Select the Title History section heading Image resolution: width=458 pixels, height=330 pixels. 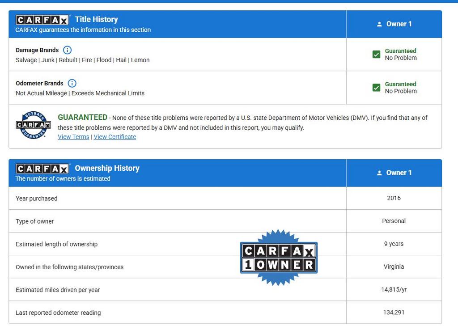[x=96, y=19]
